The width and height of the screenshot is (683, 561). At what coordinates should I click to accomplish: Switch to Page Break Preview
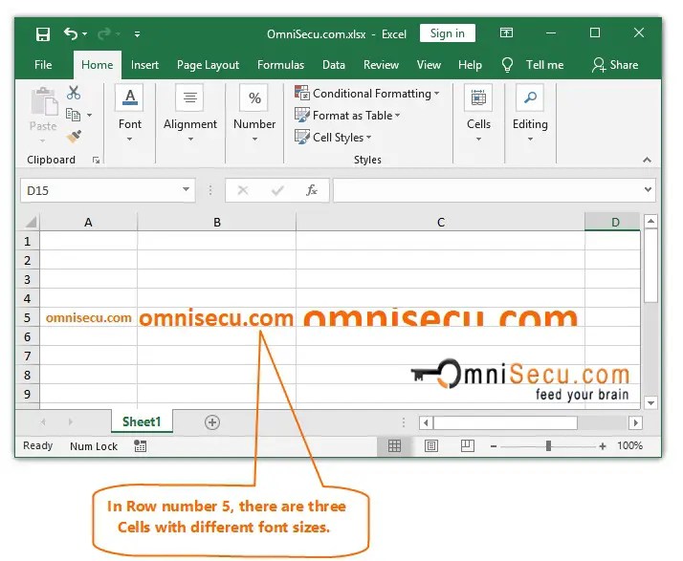[468, 445]
